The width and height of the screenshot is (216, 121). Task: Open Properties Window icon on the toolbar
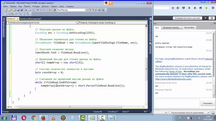pos(93,10)
